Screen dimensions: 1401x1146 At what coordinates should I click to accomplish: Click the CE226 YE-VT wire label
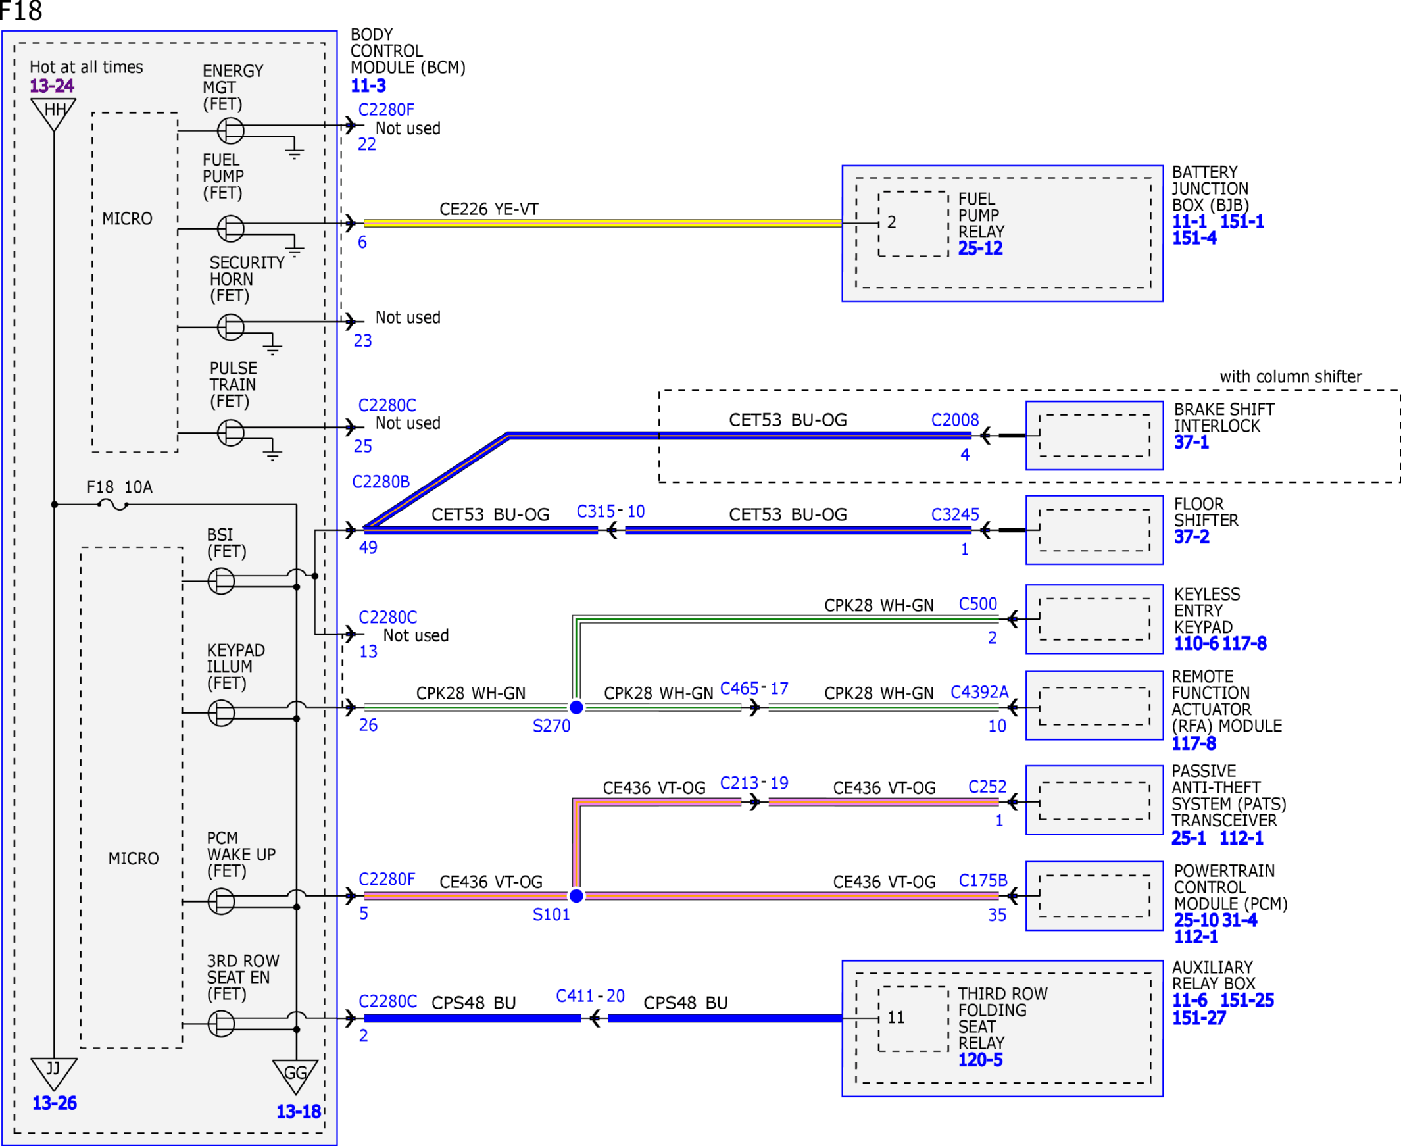pos(489,209)
